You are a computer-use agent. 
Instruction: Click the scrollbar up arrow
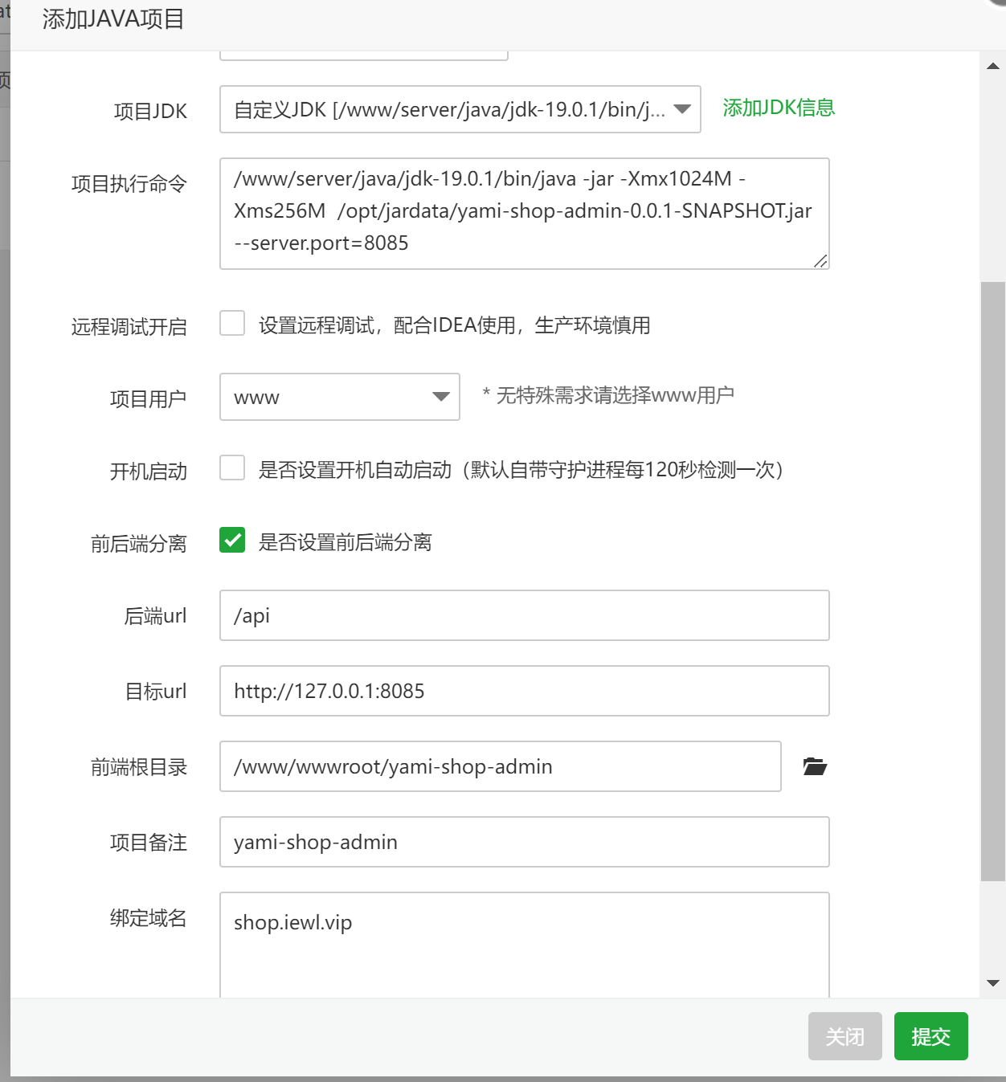[x=993, y=66]
